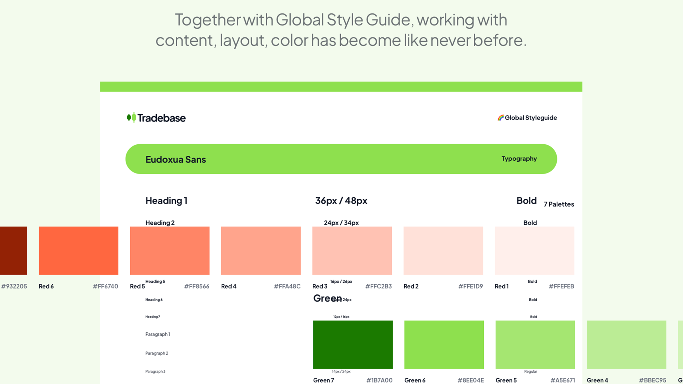Click the Global Styleguide label

pyautogui.click(x=531, y=118)
